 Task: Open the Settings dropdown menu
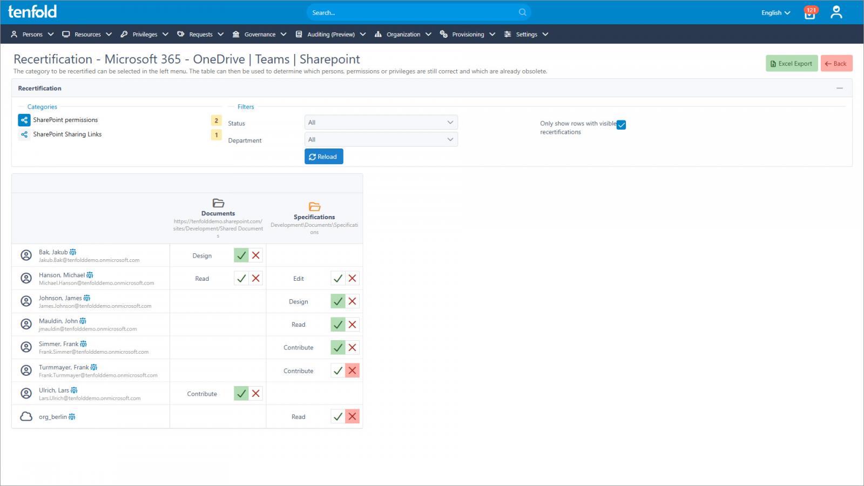pos(526,34)
